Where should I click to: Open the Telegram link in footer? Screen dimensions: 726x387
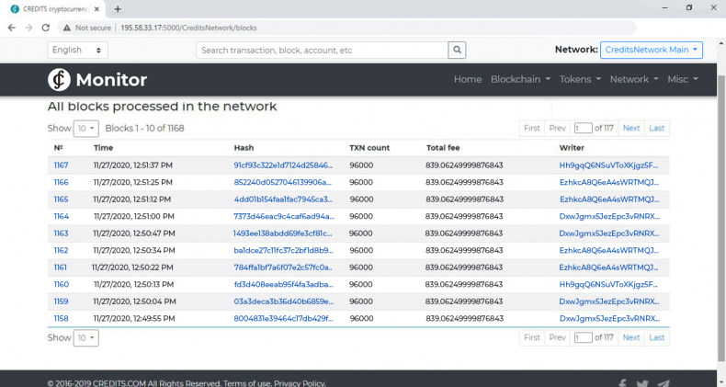tap(663, 383)
